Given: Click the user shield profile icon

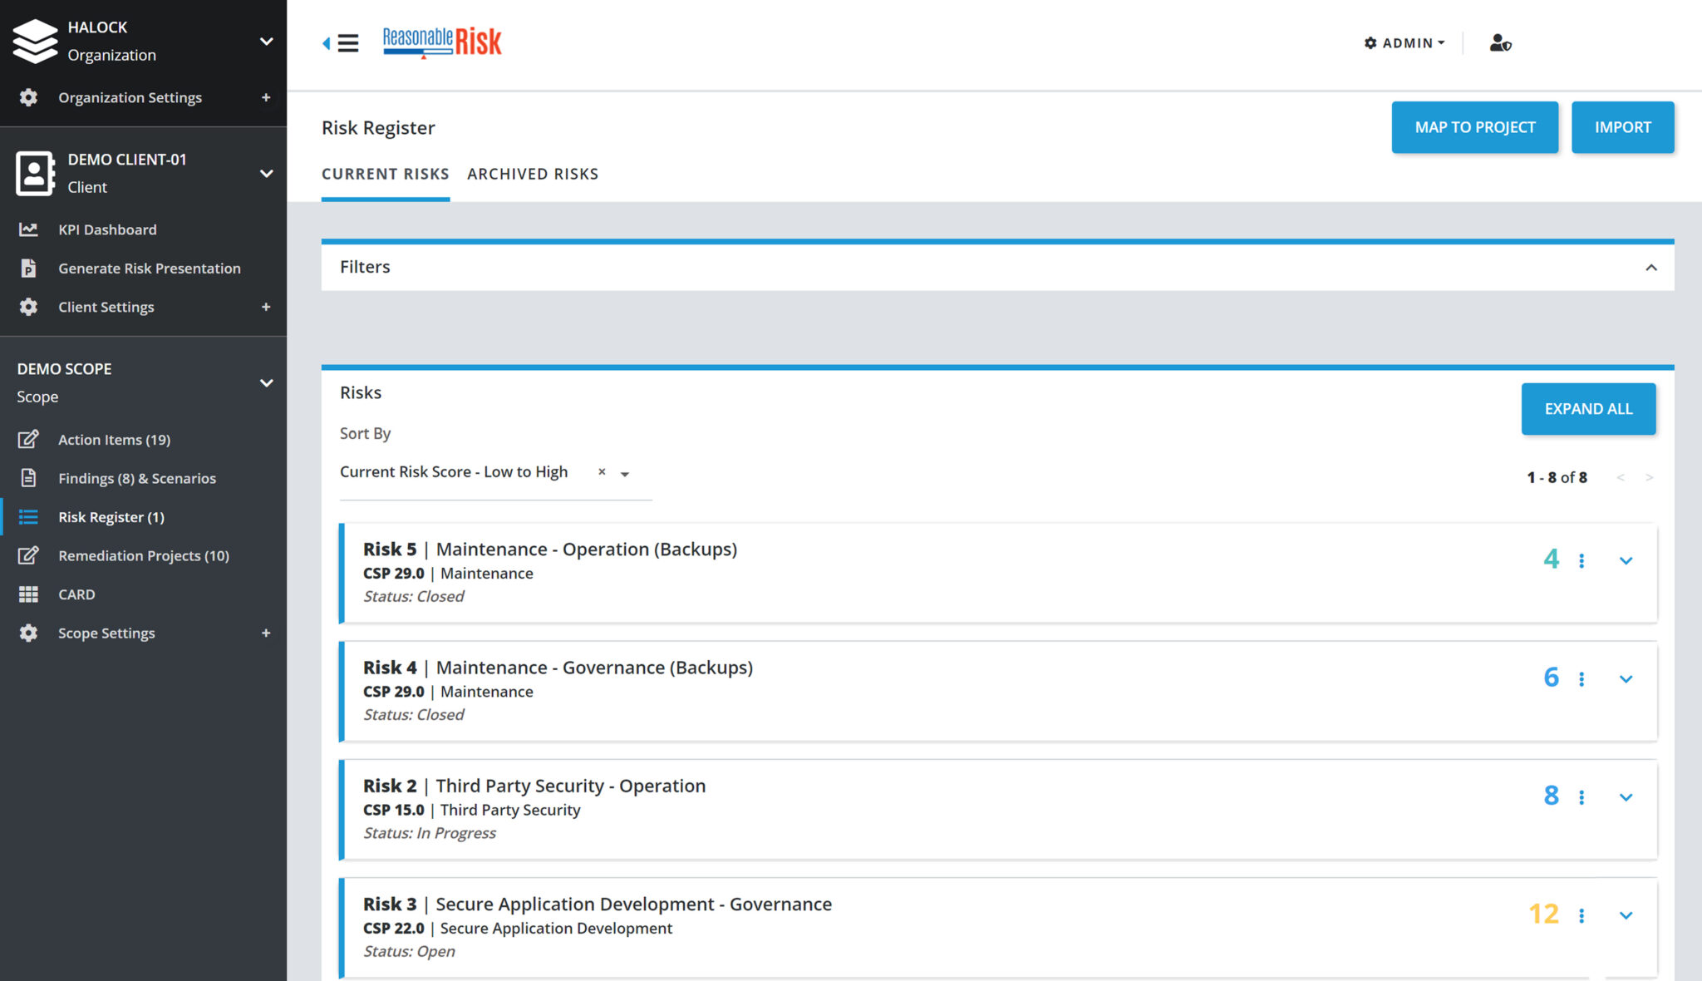Looking at the screenshot, I should tap(1499, 43).
